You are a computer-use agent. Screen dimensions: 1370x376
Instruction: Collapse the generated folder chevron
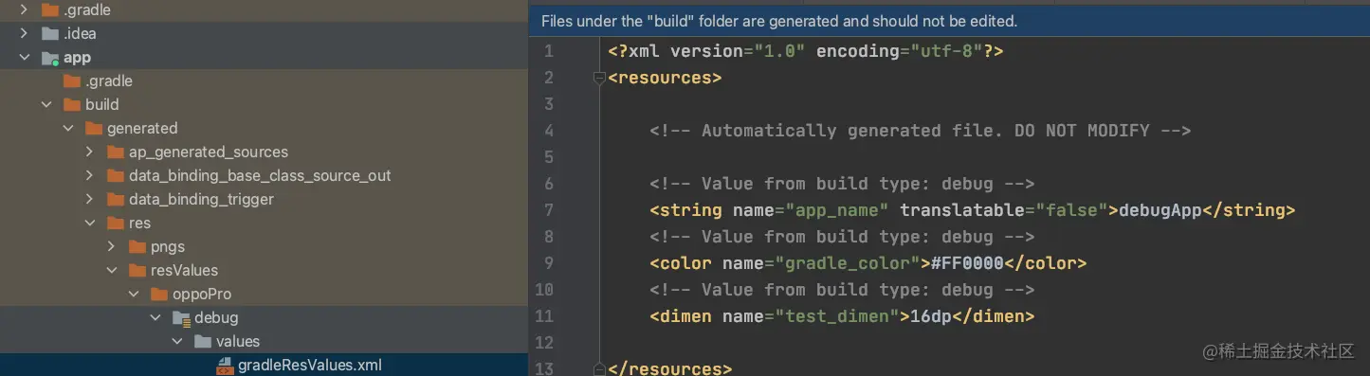coord(67,128)
